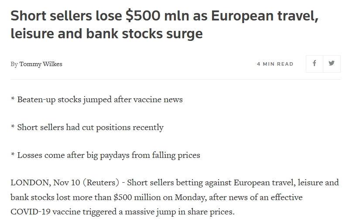Click the divider line below the byline

[x=175, y=79]
